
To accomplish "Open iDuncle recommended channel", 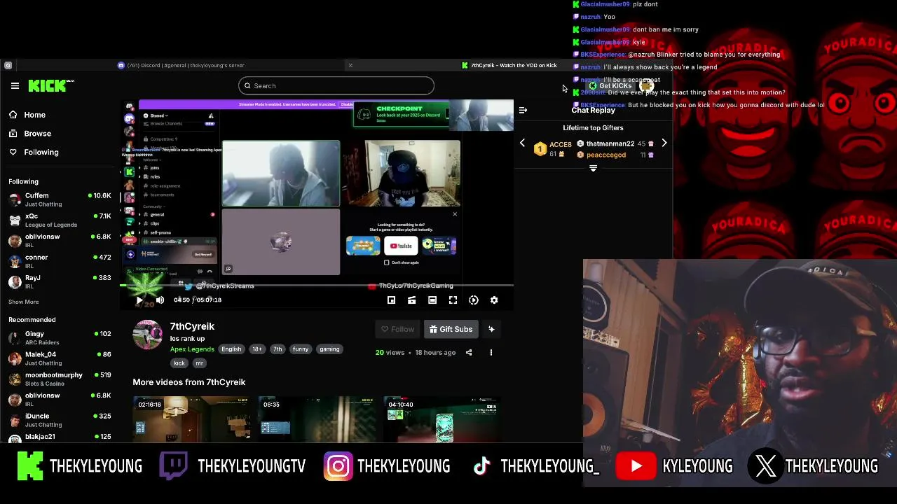I will click(60, 420).
